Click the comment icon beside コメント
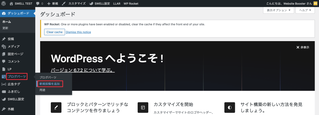Screen dimensions: 319x115 4,62
